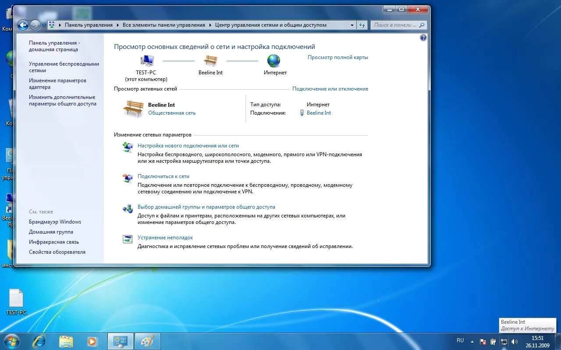Click the search magnifier icon

pyautogui.click(x=422, y=25)
